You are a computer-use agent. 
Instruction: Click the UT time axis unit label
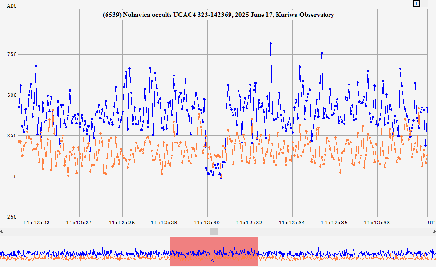pos(431,222)
